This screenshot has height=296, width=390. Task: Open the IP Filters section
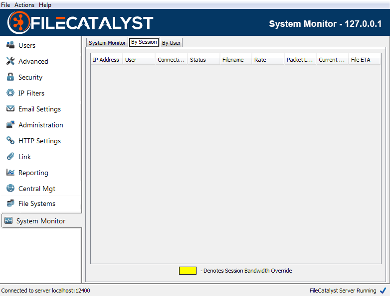pyautogui.click(x=31, y=93)
